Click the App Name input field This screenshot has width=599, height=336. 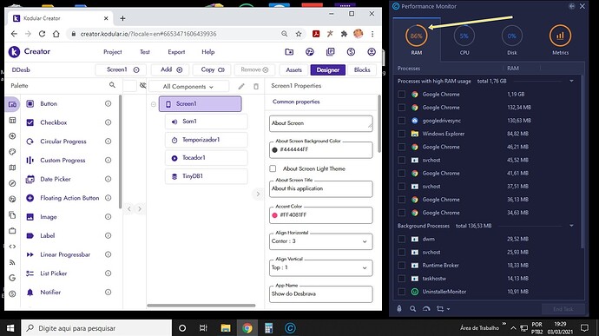(x=321, y=294)
